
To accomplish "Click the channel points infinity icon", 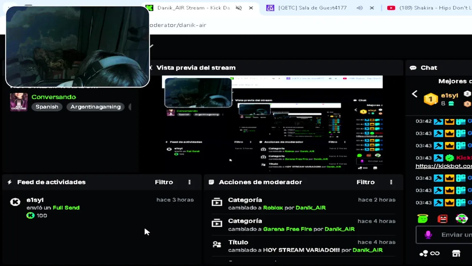I will pyautogui.click(x=430, y=253).
